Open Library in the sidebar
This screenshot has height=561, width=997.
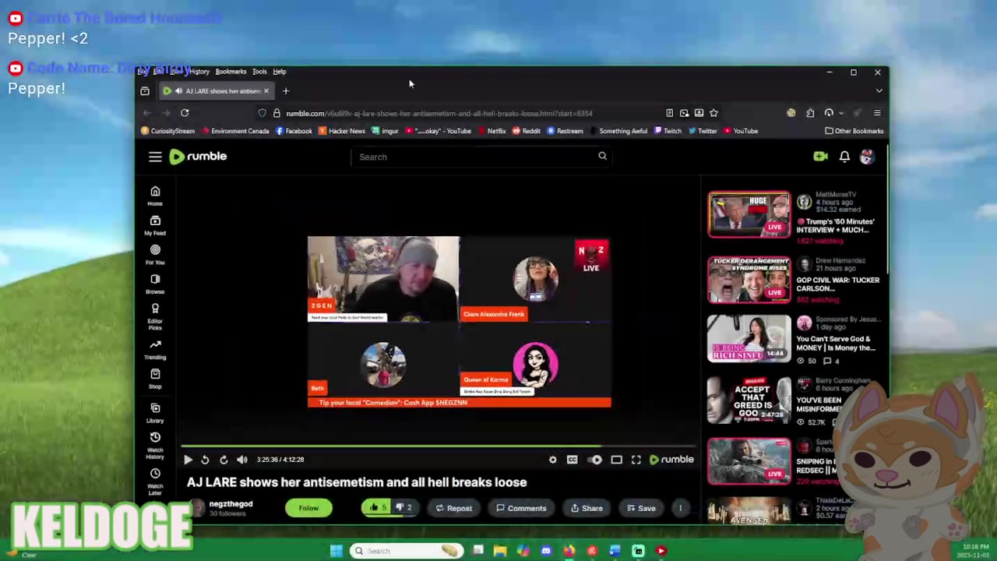pyautogui.click(x=155, y=413)
